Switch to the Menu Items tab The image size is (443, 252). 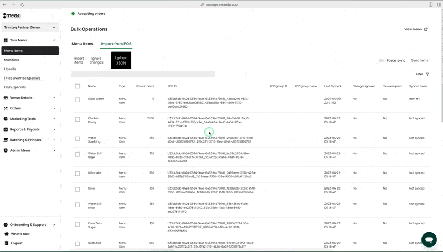pyautogui.click(x=83, y=44)
